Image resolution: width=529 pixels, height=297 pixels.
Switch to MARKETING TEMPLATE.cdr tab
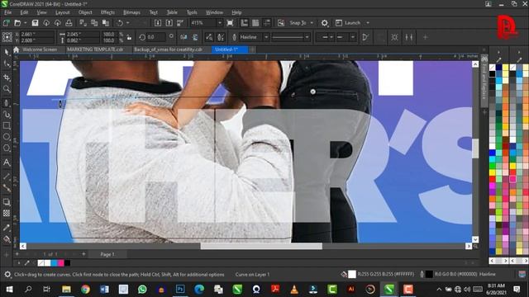[x=95, y=49]
